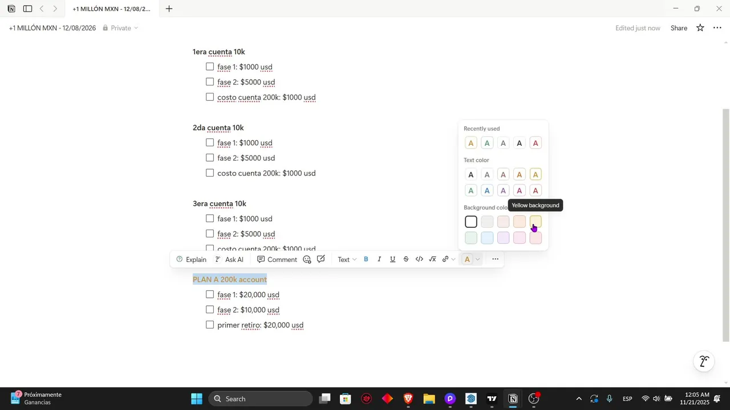This screenshot has height=410, width=730.
Task: Check costo cuenta 200k under 1era cuenta
Action: click(210, 97)
